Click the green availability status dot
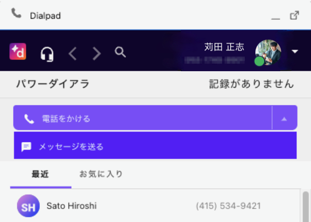 point(259,61)
